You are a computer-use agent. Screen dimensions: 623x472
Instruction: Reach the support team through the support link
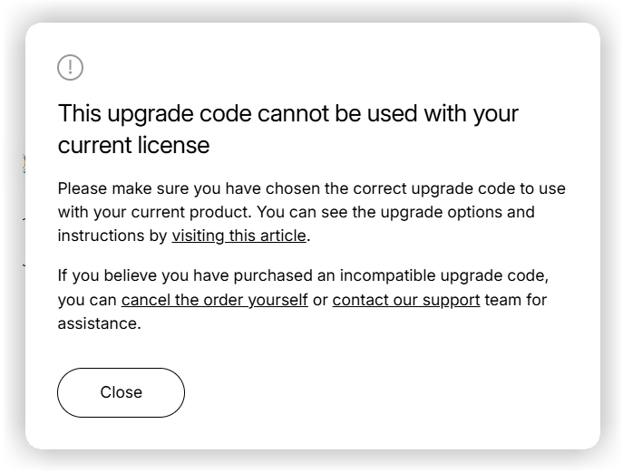[405, 300]
